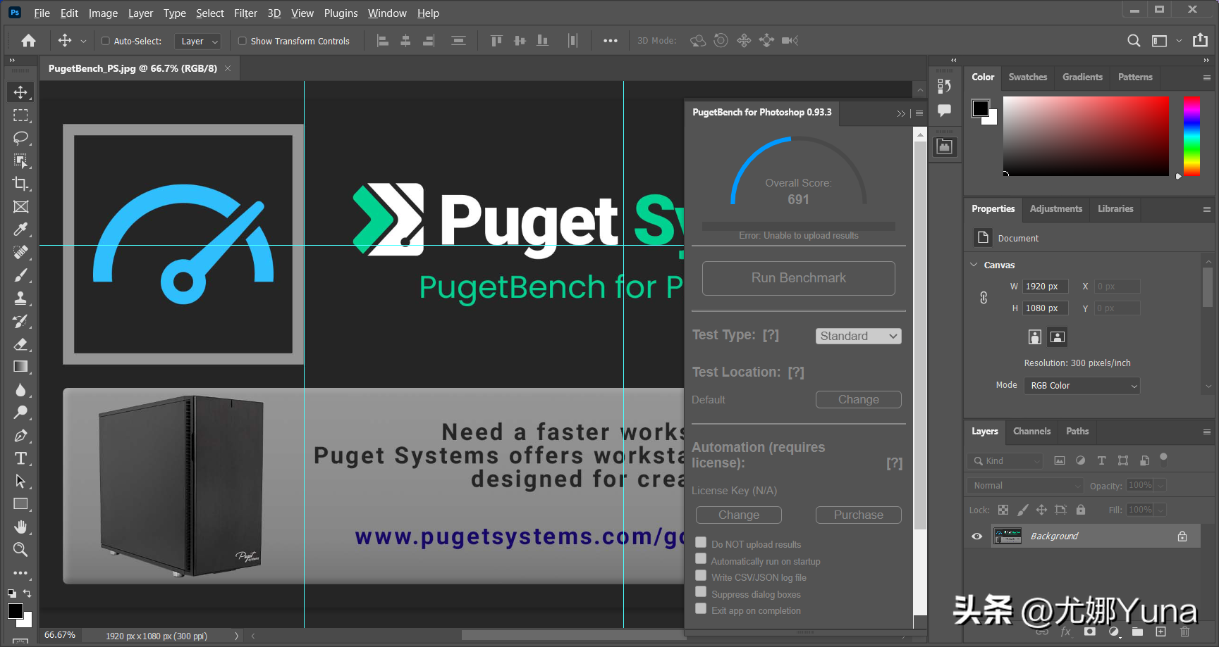
Task: Select the Hand tool
Action: [x=20, y=527]
